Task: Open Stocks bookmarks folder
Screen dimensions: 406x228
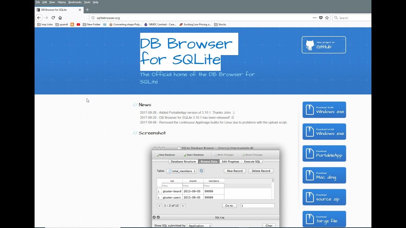Action: [220, 24]
